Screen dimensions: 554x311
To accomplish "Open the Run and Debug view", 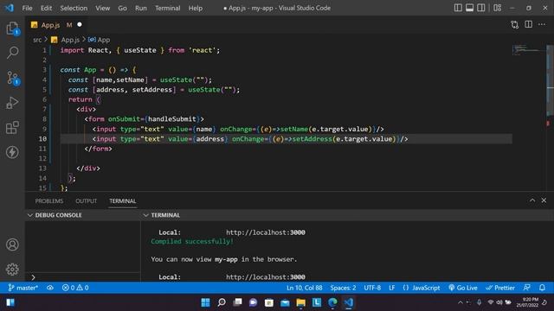I will (x=12, y=103).
